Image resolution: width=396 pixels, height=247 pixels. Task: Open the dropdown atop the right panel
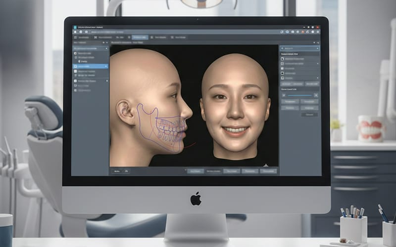point(299,48)
